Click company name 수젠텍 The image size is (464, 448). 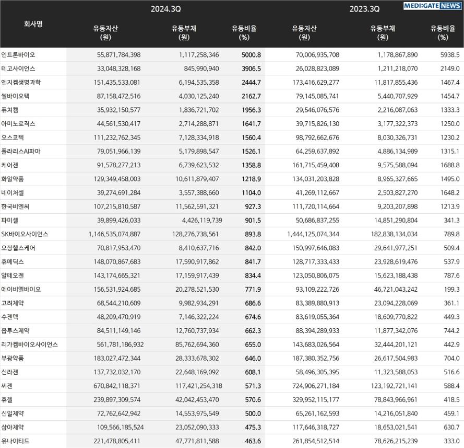coord(9,317)
